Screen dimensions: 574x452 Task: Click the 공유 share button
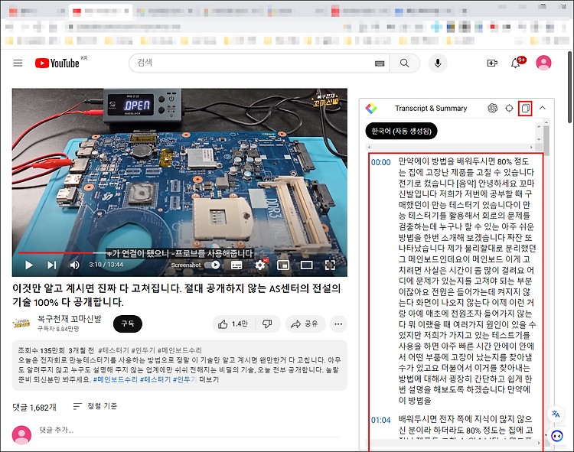(305, 324)
